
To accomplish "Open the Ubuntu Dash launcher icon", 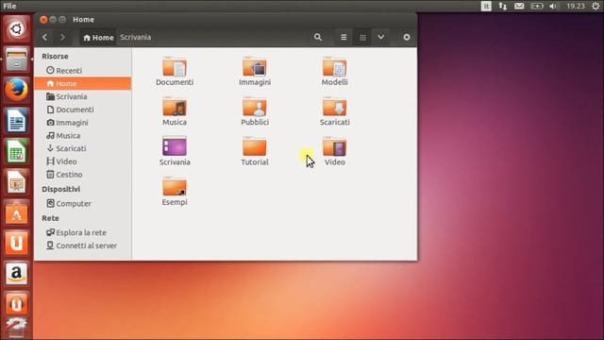I will coord(16,29).
